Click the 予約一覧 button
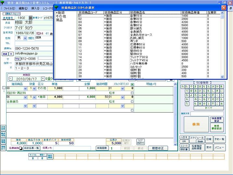 pyautogui.click(x=219, y=139)
